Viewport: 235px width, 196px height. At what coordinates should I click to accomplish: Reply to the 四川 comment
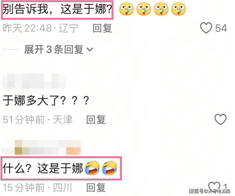pos(96,188)
